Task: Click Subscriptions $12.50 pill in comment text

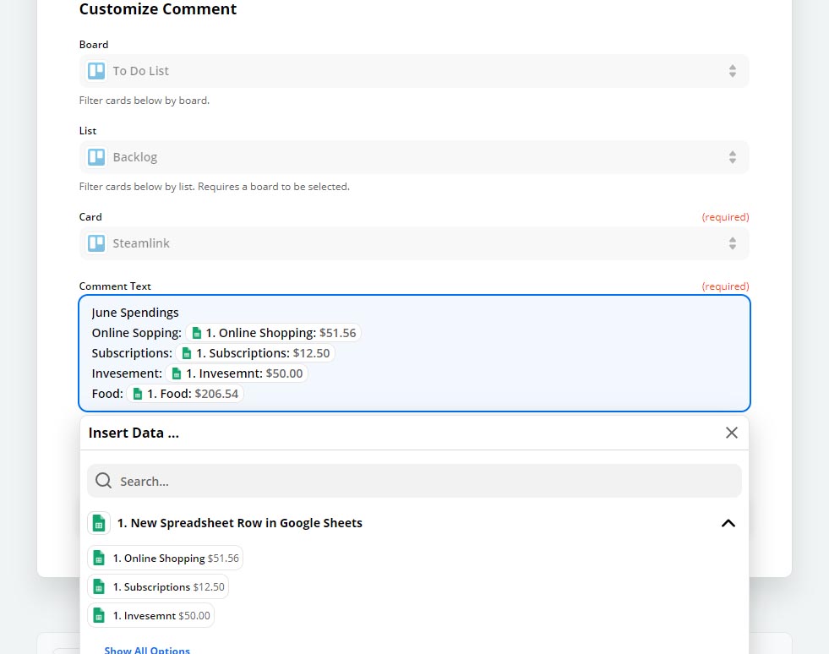Action: point(255,353)
